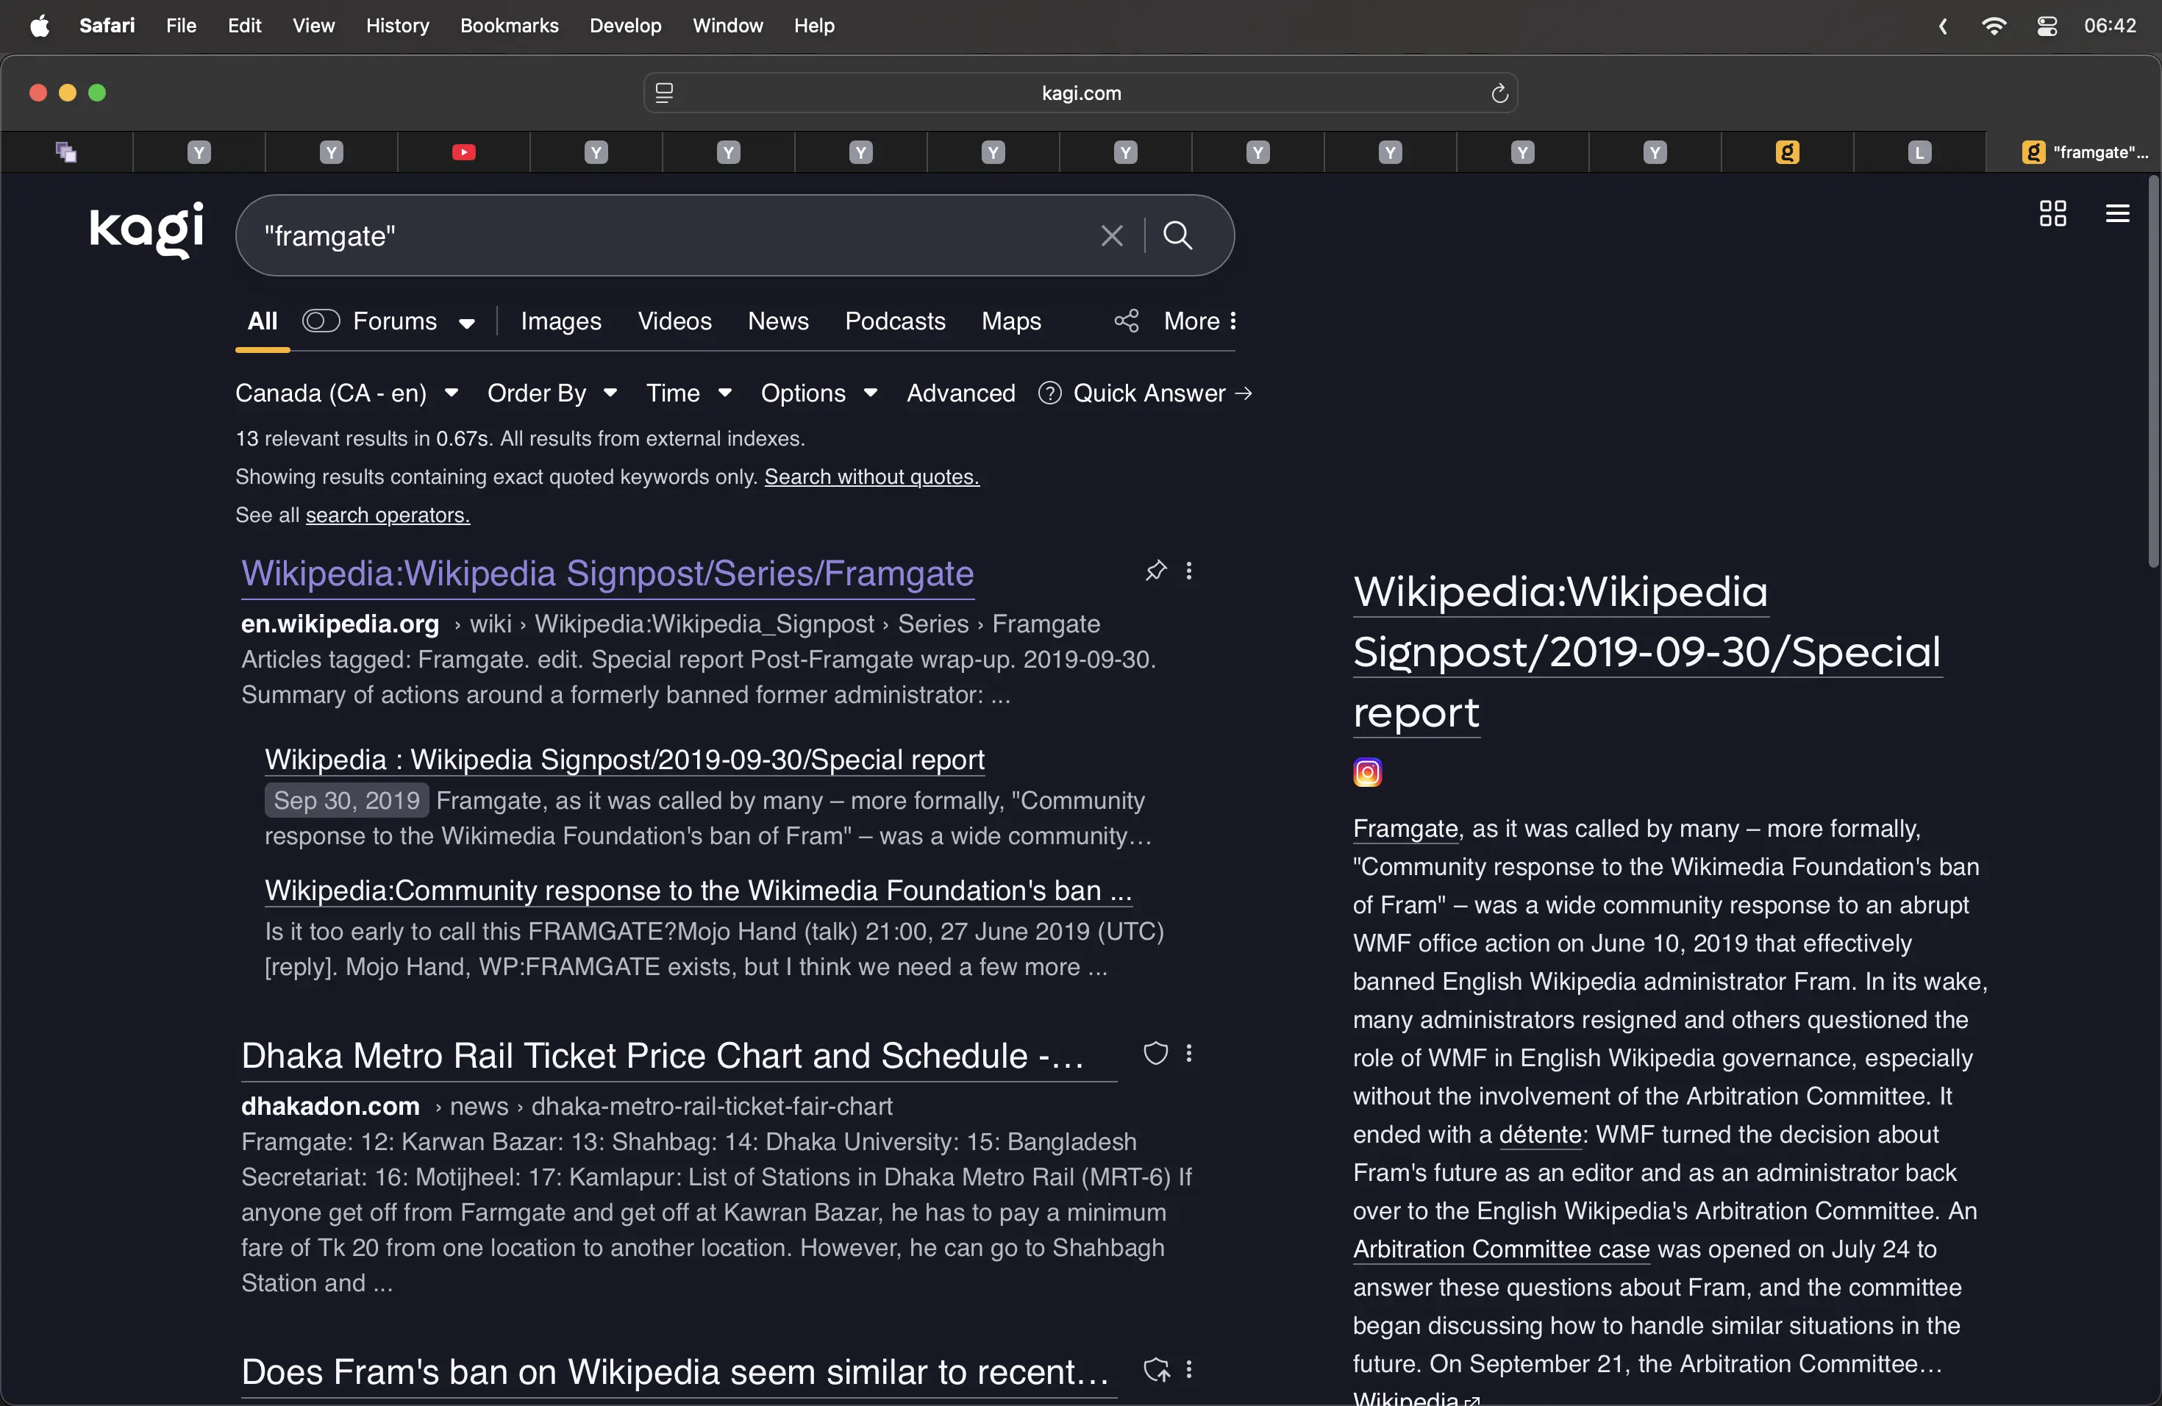Click the magnifier search icon in search bar
2162x1406 pixels.
pos(1177,236)
